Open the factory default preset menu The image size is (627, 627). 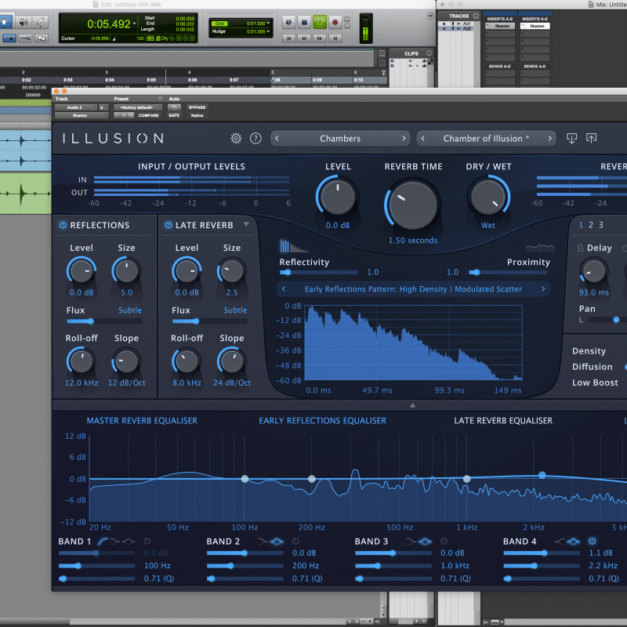coord(138,107)
